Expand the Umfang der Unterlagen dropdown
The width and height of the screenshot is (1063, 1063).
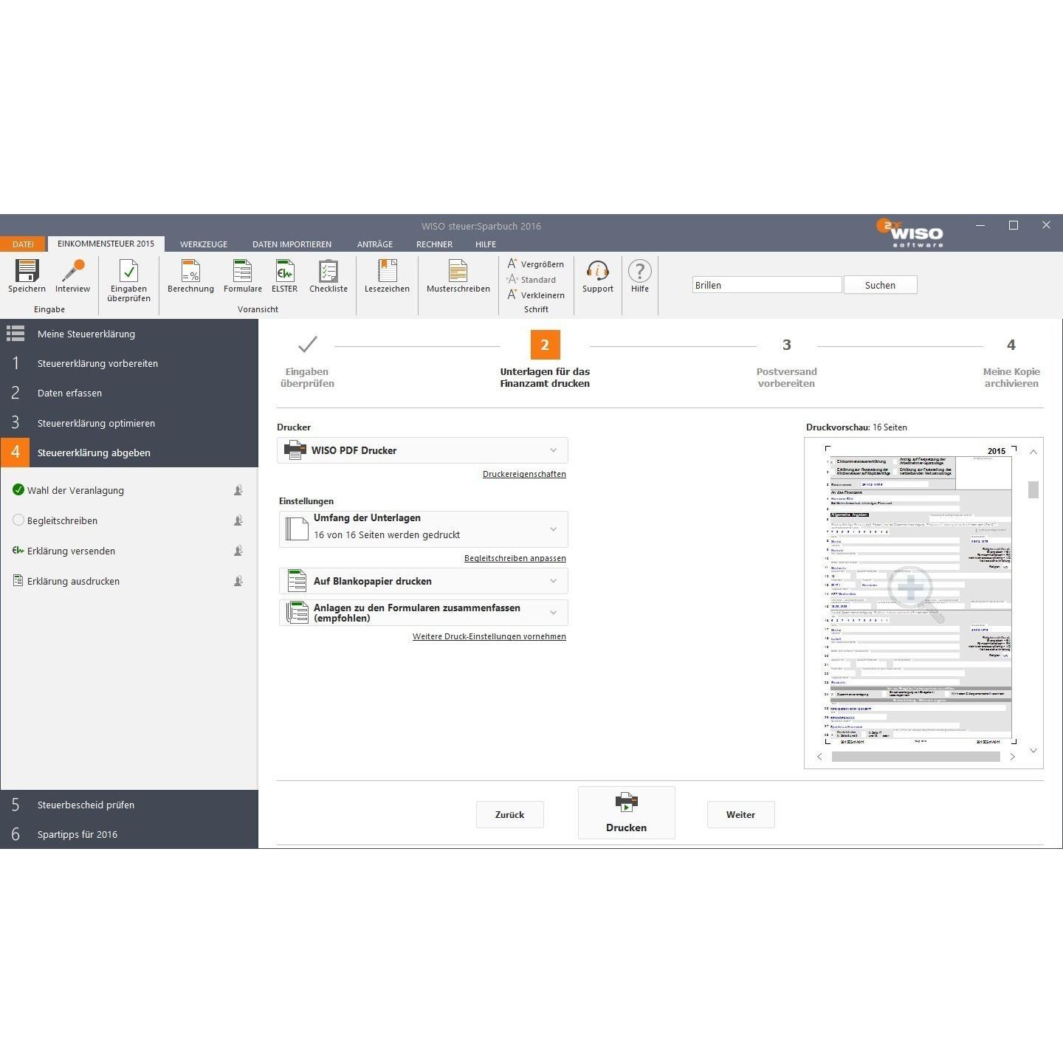[423, 529]
